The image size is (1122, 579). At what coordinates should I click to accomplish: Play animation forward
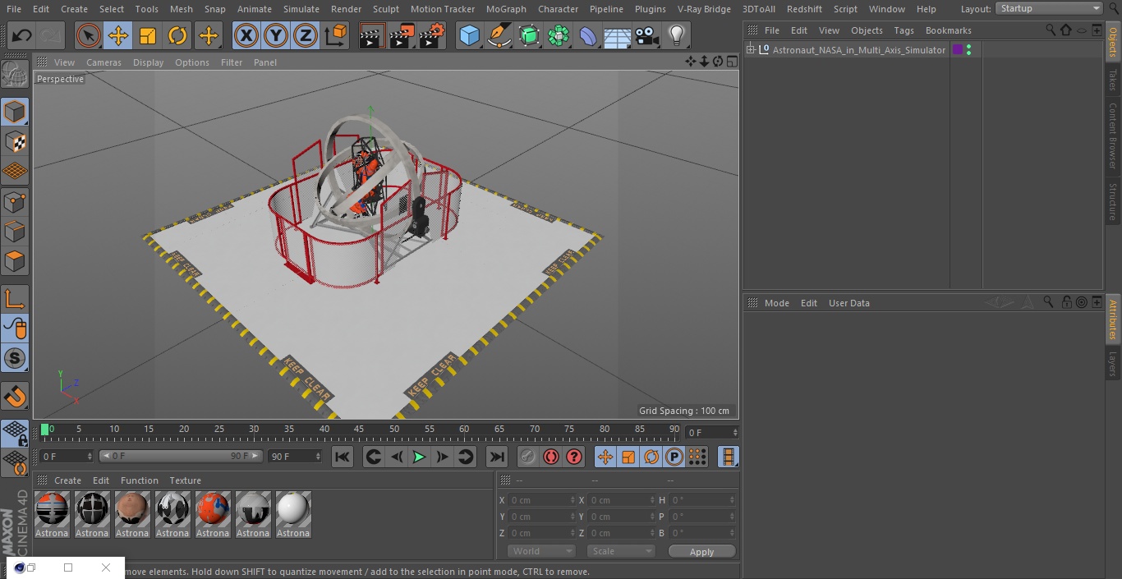click(419, 457)
